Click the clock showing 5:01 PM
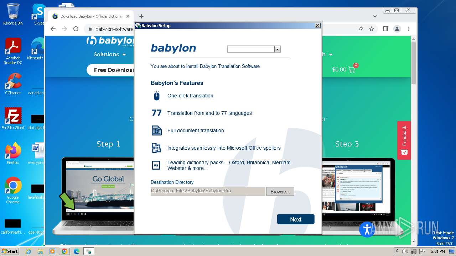This screenshot has width=456, height=256. tap(437, 251)
